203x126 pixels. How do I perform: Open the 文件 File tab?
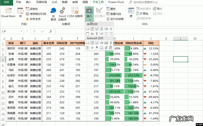[7, 2]
